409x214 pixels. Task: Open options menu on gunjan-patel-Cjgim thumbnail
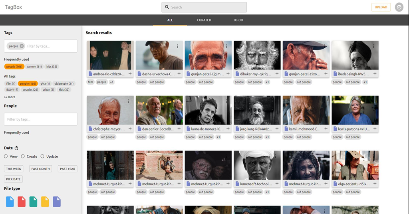coord(226,46)
